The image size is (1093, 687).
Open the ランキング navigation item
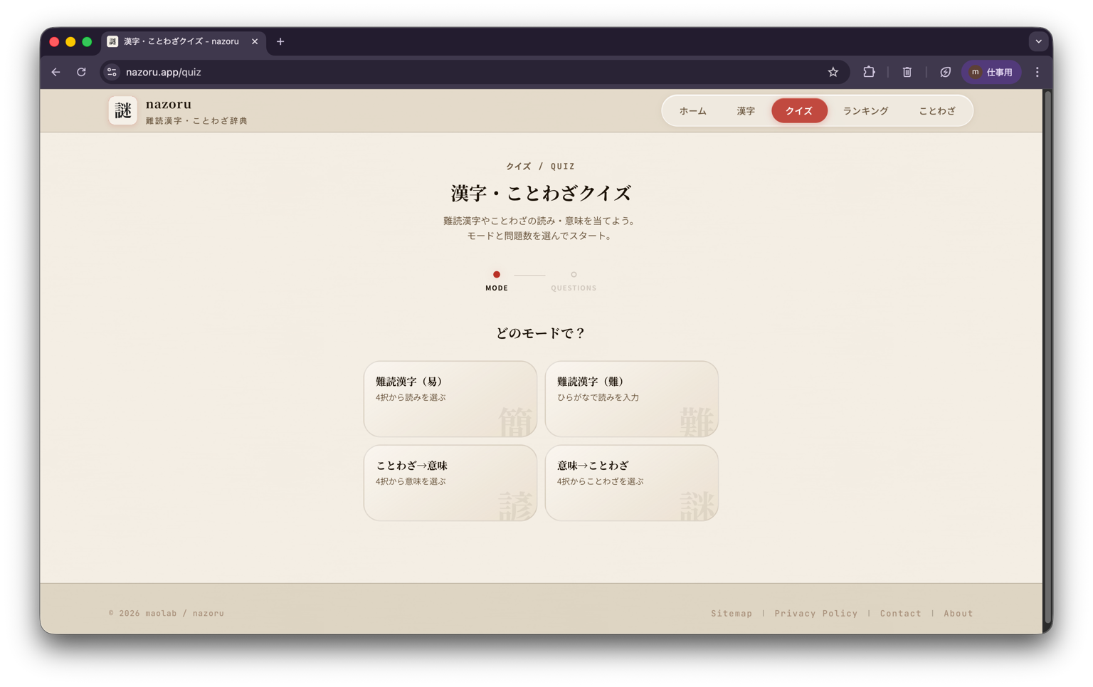pos(865,111)
